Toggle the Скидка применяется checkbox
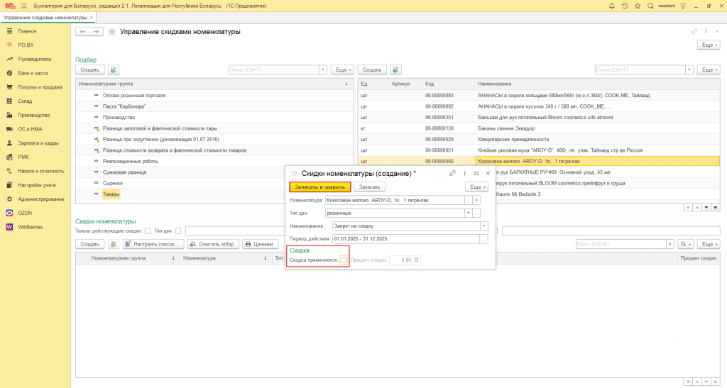This screenshot has height=388, width=727. coord(343,260)
